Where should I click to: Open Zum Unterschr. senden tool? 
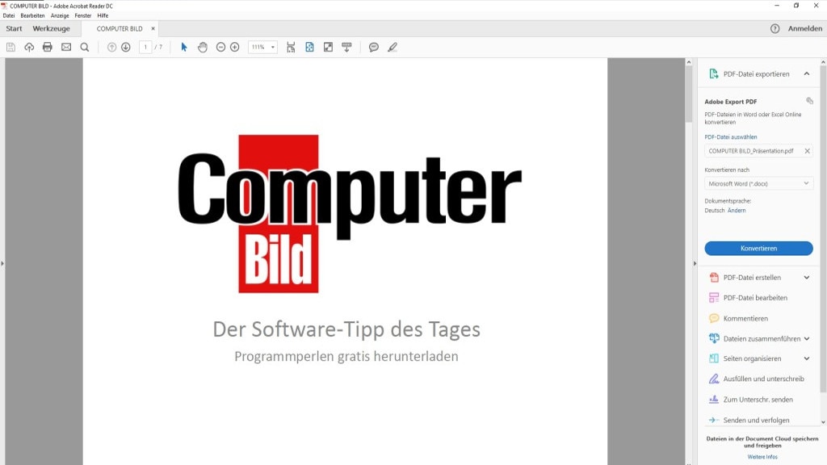[758, 400]
